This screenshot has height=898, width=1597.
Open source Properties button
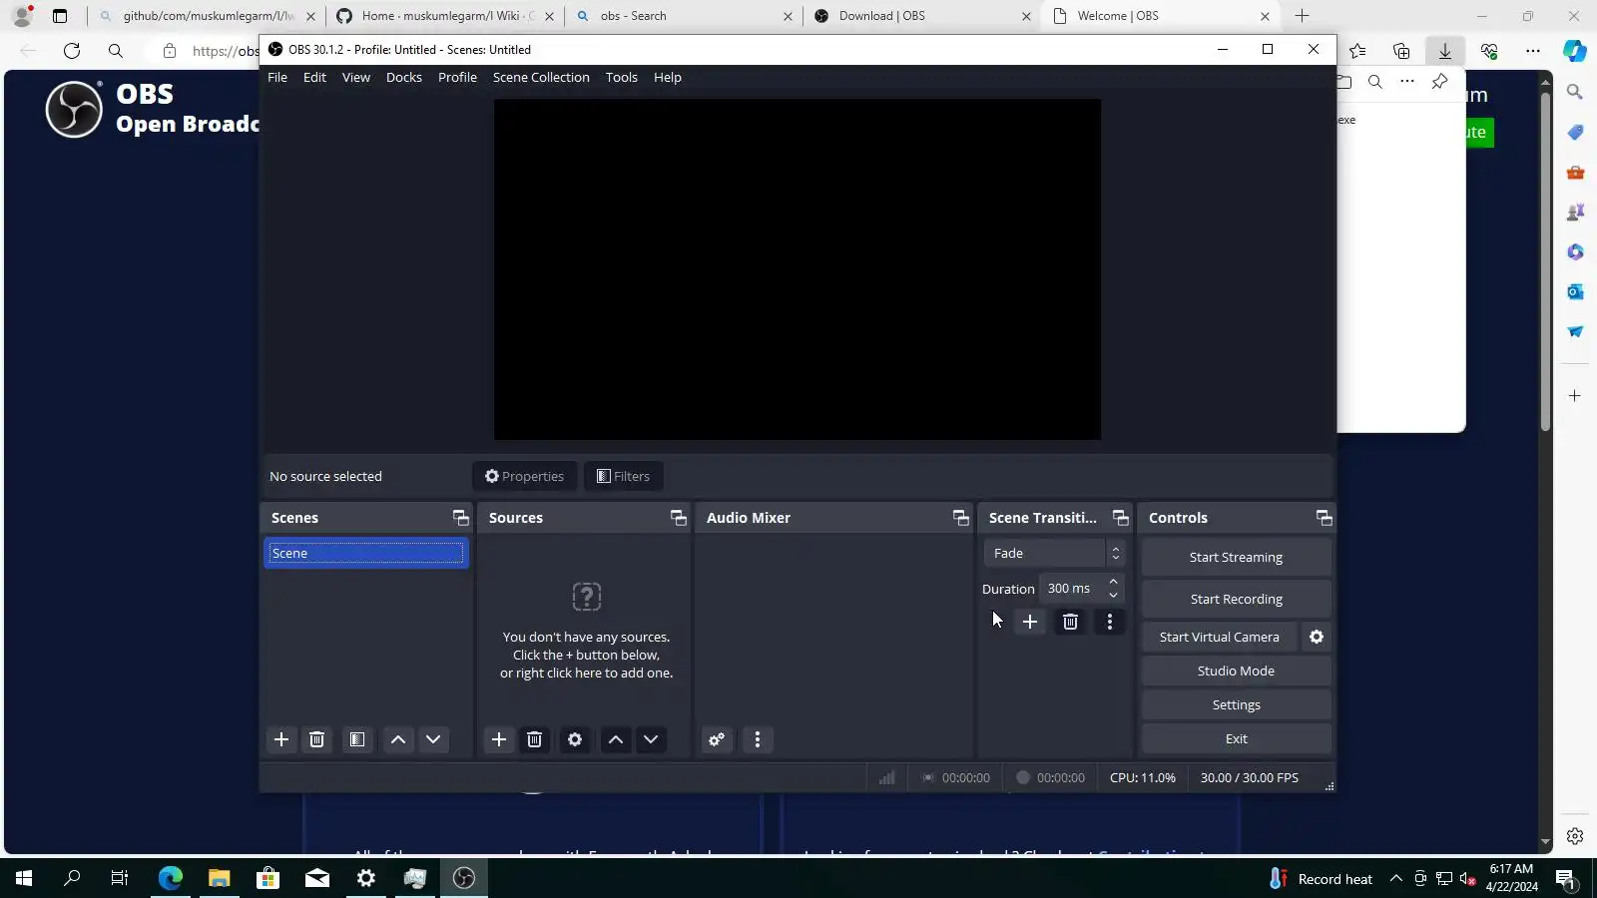(525, 477)
